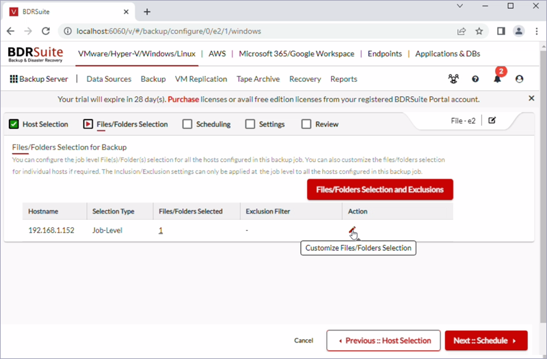Click Files/Folders Selection and Exclusions button
This screenshot has height=359, width=547.
coord(380,190)
